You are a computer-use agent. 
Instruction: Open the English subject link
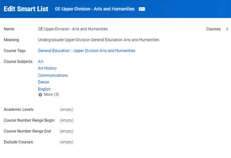44,89
